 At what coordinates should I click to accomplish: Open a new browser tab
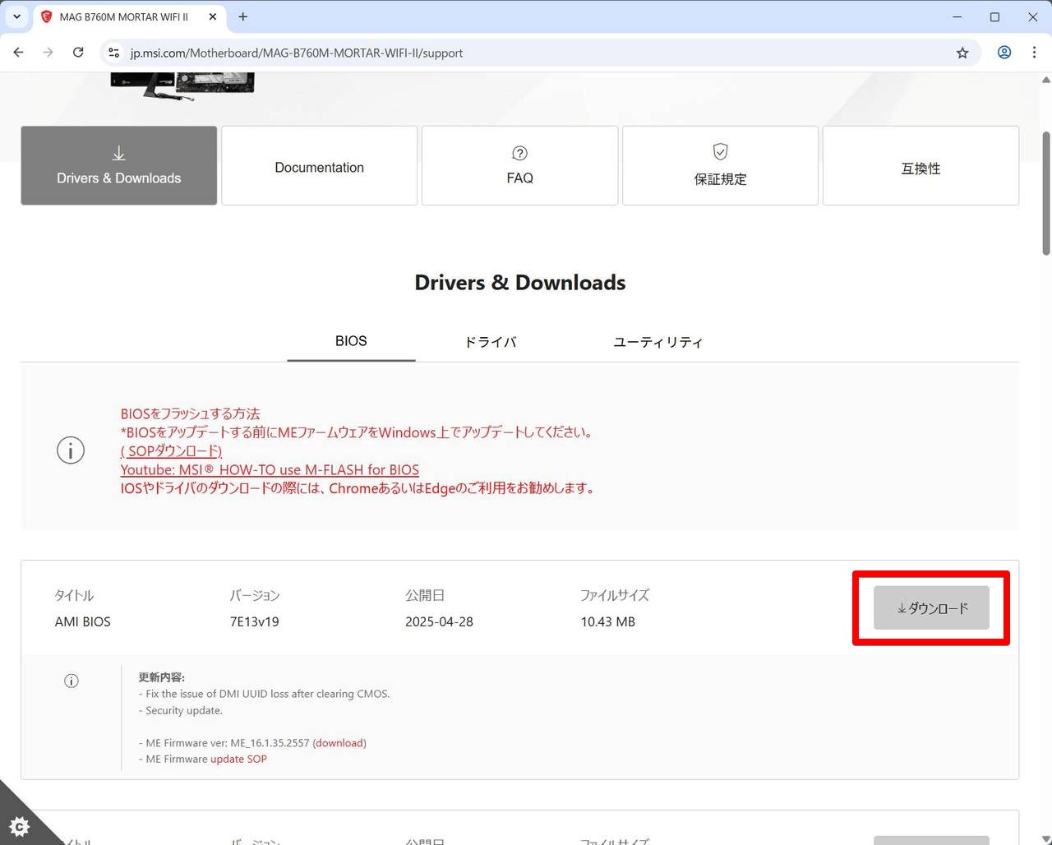(242, 16)
